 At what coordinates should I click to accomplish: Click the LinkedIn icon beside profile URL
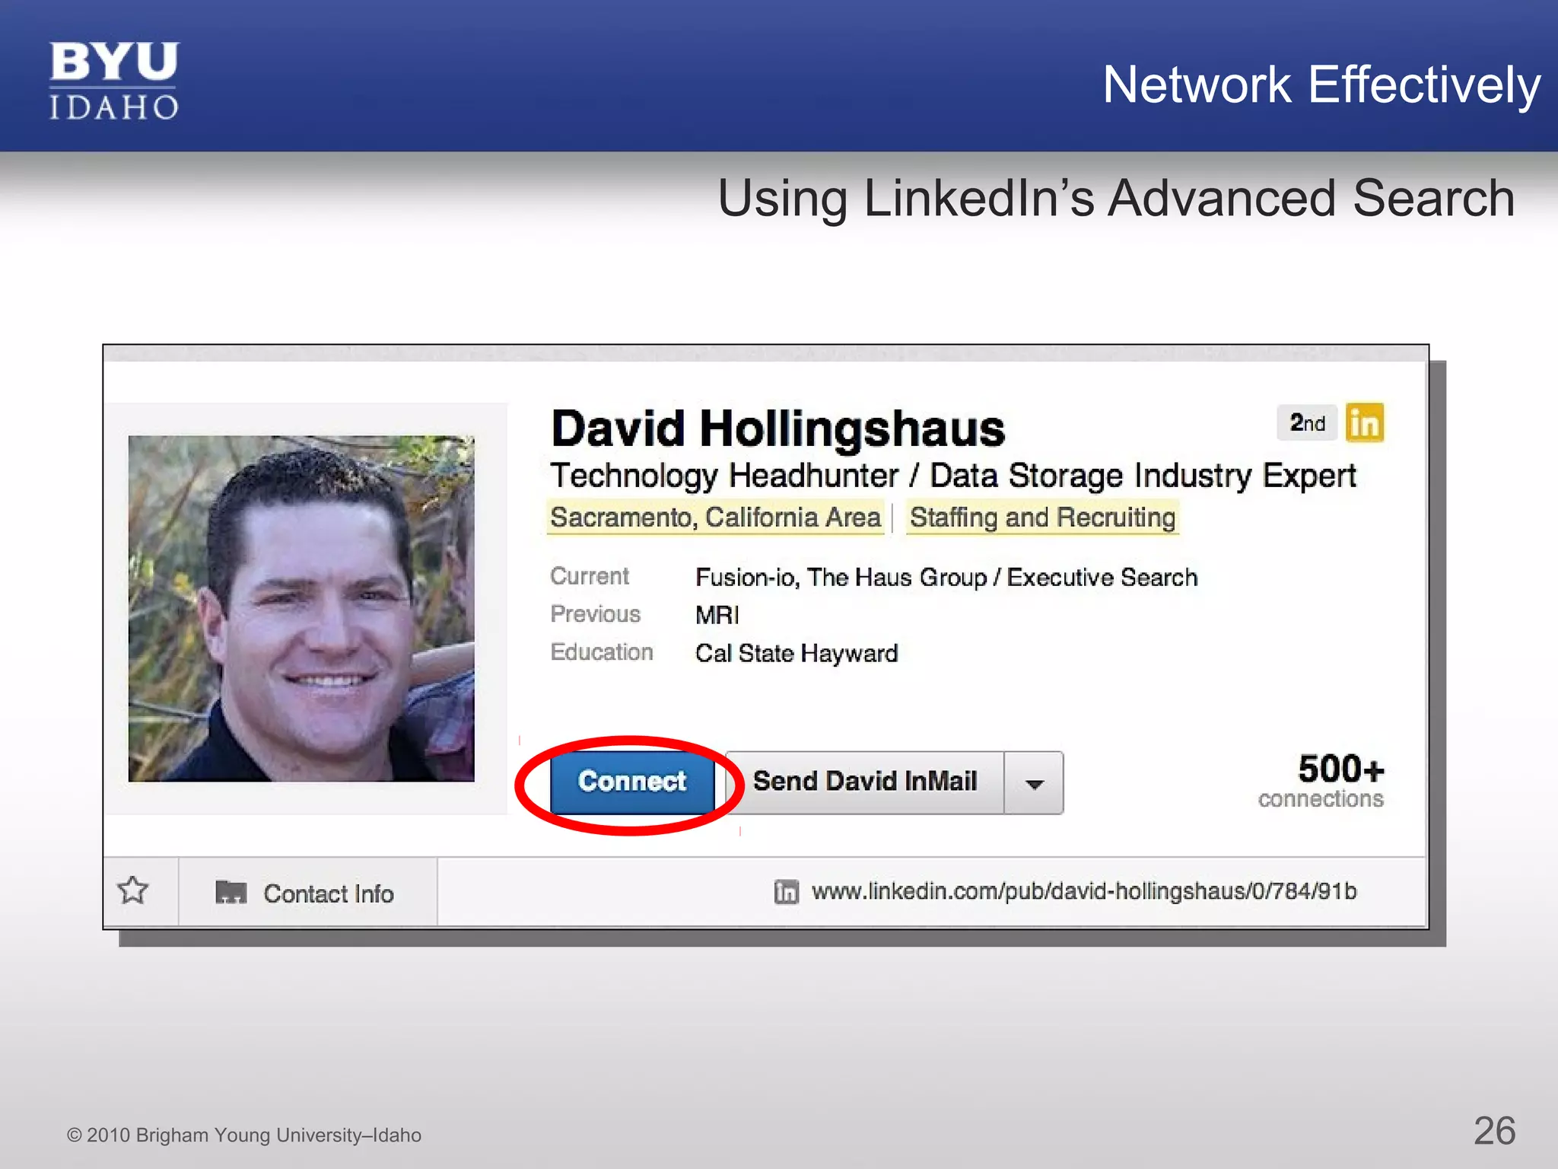click(786, 891)
